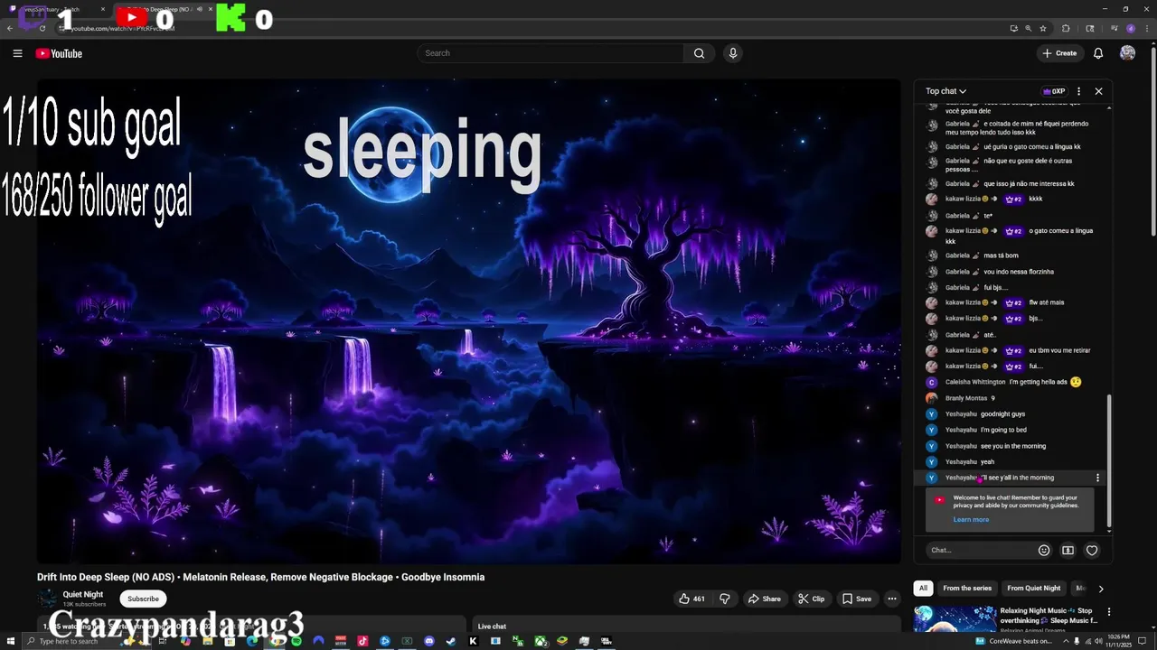
Task: Open Chrome extensions puzzle icon
Action: coord(1066,28)
